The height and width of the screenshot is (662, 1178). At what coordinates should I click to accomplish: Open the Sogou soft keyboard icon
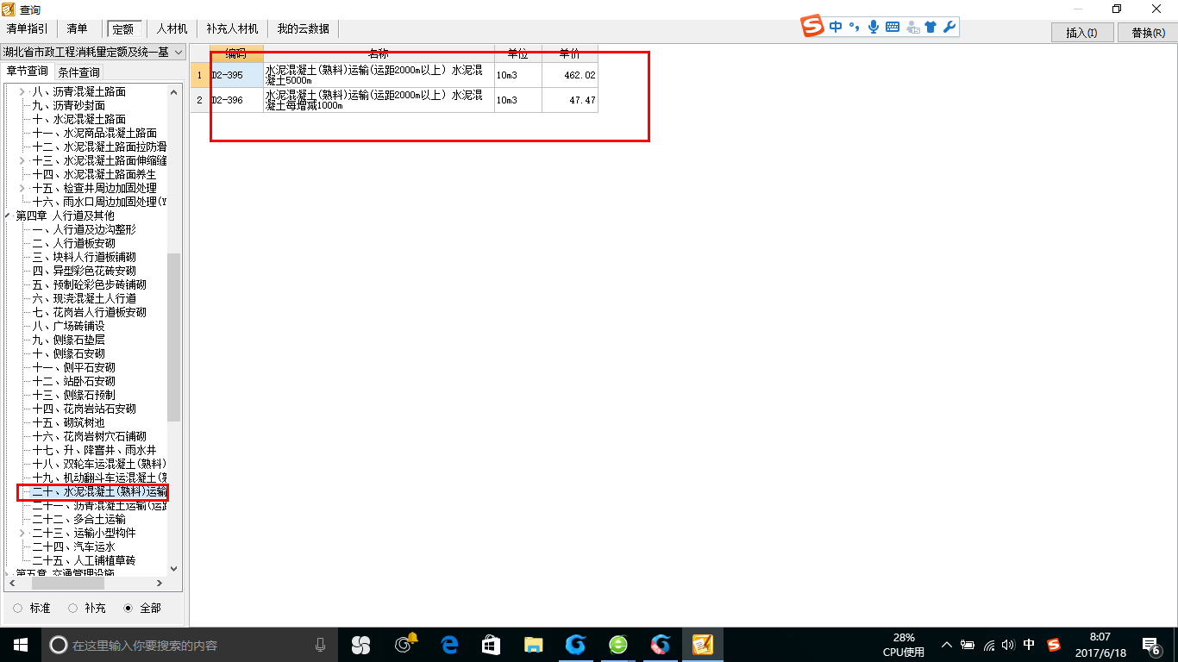893,28
